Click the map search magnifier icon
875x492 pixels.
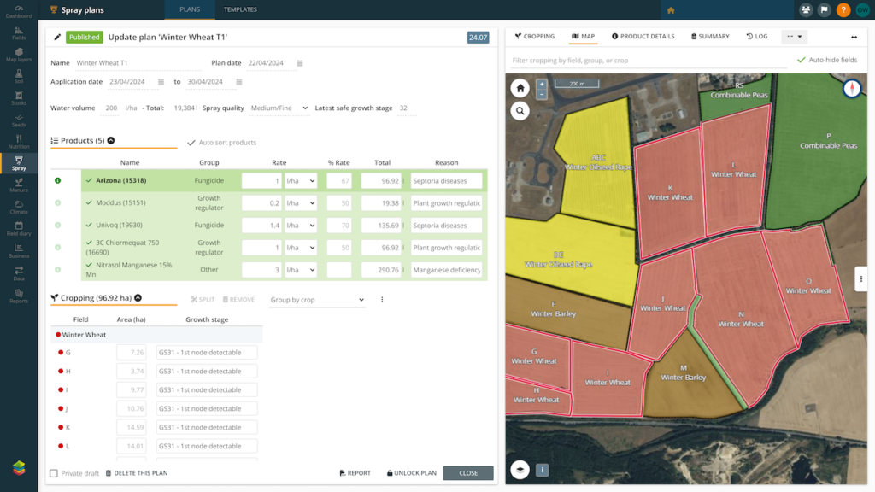520,110
